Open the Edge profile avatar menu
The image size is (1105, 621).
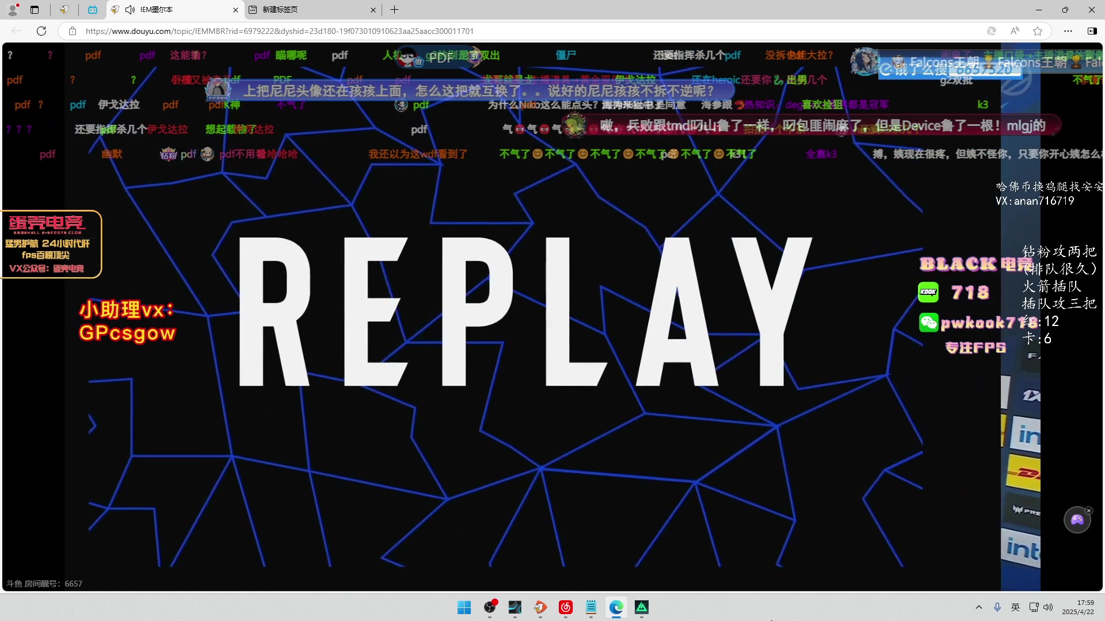(13, 9)
